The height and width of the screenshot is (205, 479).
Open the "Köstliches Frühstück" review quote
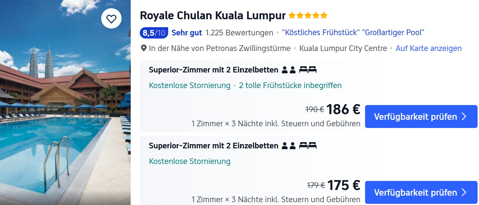click(321, 33)
